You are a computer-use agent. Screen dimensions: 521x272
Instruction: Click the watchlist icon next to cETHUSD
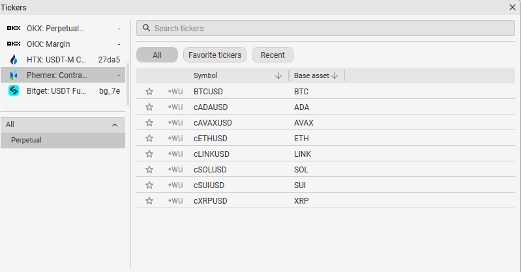(175, 139)
